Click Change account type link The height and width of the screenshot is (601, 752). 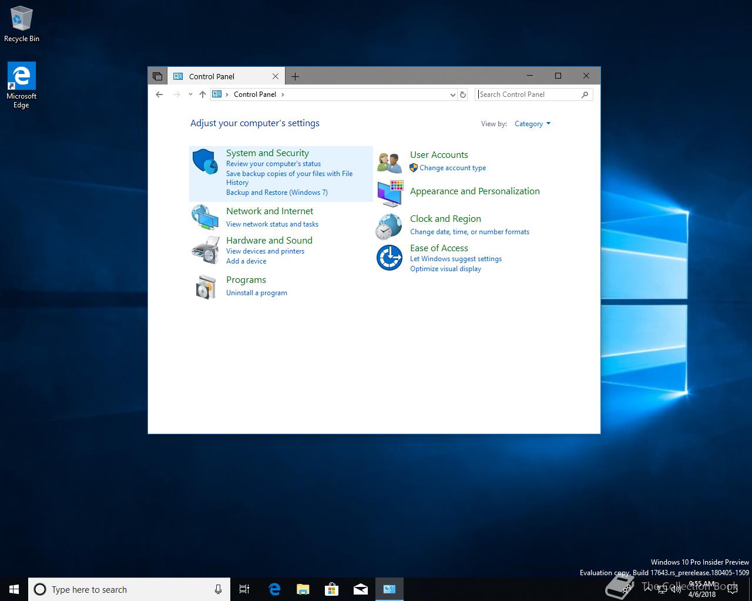point(452,168)
